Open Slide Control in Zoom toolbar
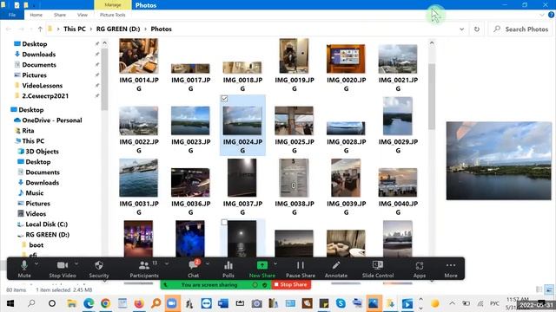This screenshot has width=556, height=312. (x=378, y=269)
